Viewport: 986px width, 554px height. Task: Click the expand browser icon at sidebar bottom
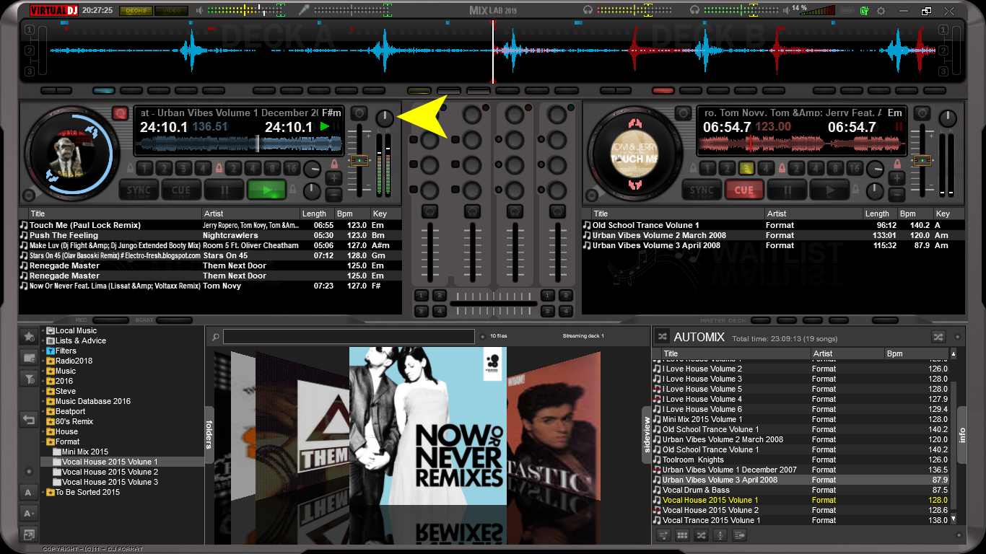coord(29,535)
